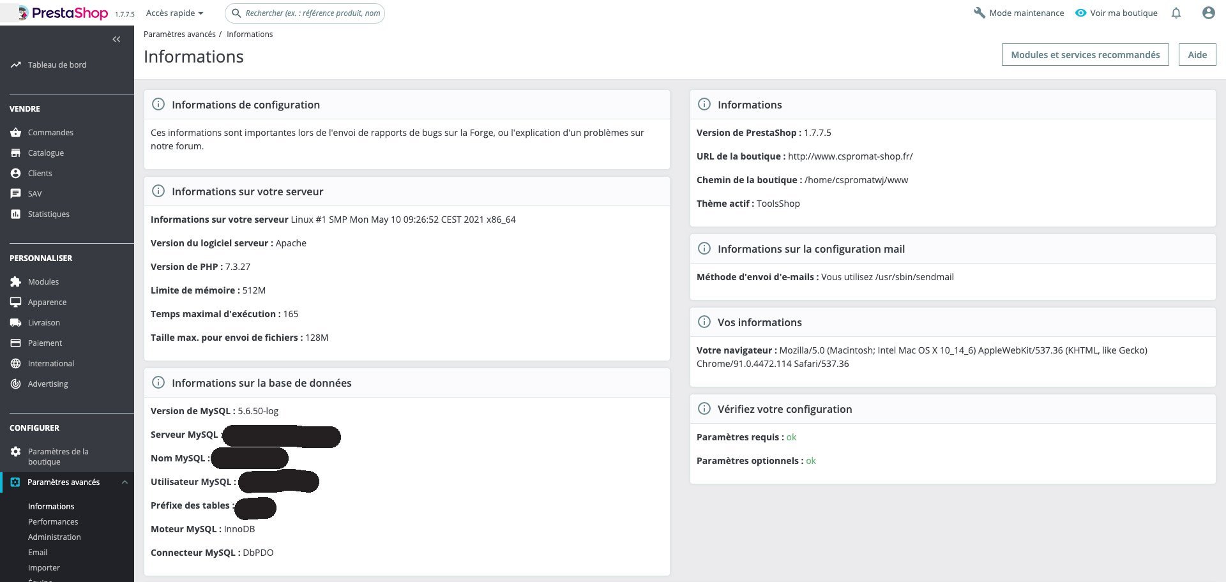This screenshot has height=582, width=1226.
Task: Open the user profile avatar icon
Action: [1208, 13]
